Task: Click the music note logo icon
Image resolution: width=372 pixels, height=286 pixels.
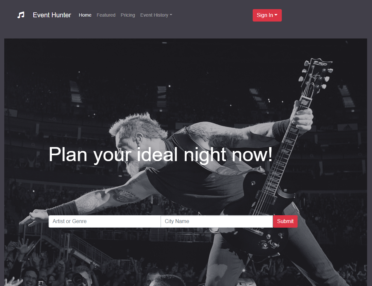Action: click(21, 15)
